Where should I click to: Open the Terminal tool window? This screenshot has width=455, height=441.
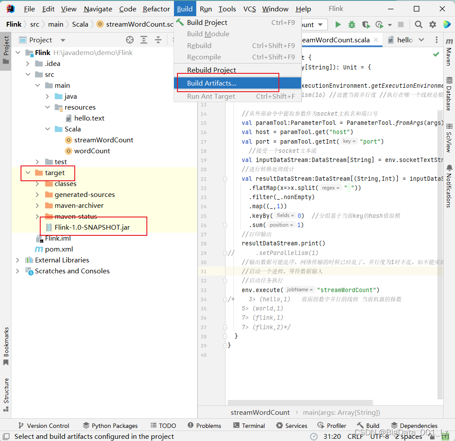coord(249,426)
